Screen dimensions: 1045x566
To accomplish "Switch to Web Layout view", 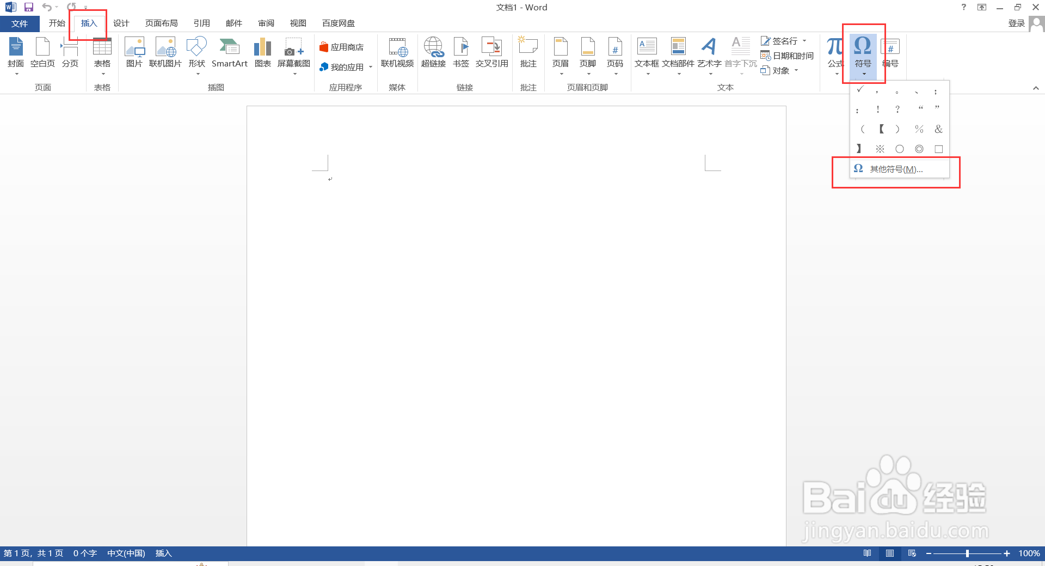I will pyautogui.click(x=912, y=553).
